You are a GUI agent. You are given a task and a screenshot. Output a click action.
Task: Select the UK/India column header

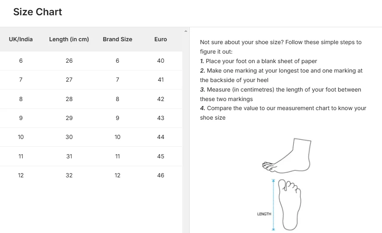(21, 39)
